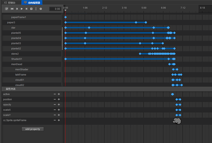
Task: Click the insert event marker icon
Action: [x=36, y=9]
